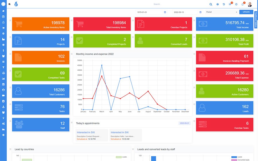Screen dimensions: 258x161
Task: Open calendar picker for start date 1970-01-01
Action: pos(165,12)
